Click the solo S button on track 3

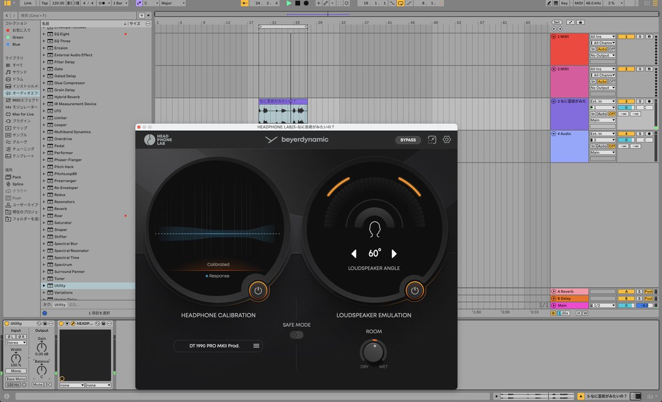[640, 101]
